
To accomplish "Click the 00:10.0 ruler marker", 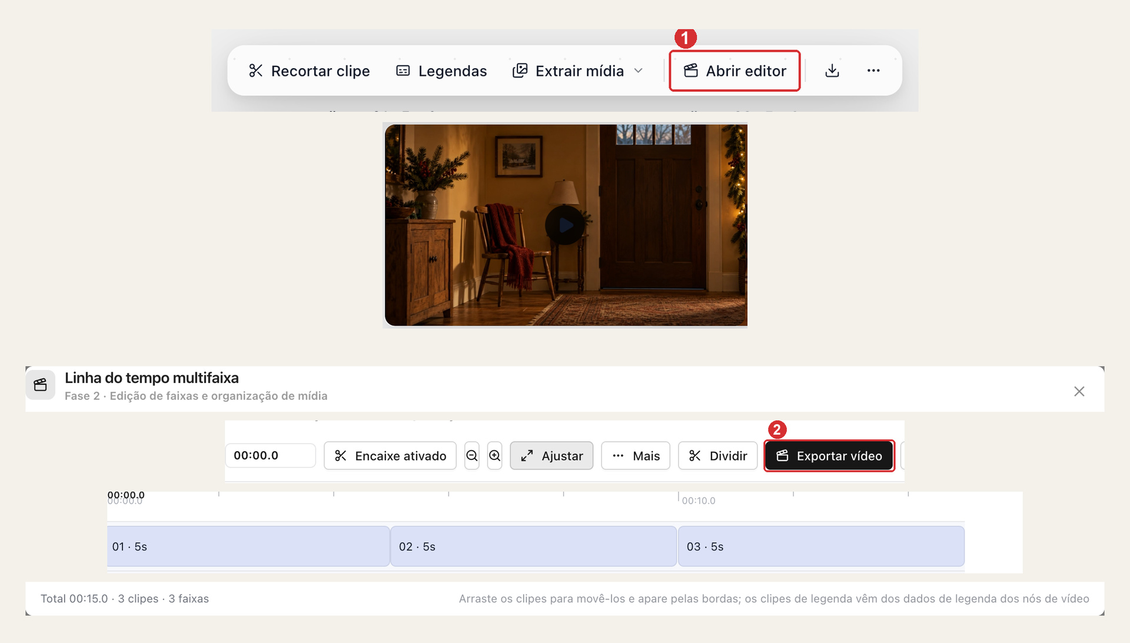I will (699, 501).
